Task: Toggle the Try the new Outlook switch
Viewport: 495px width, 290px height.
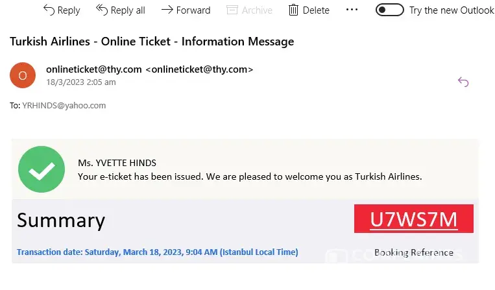Action: (x=389, y=10)
